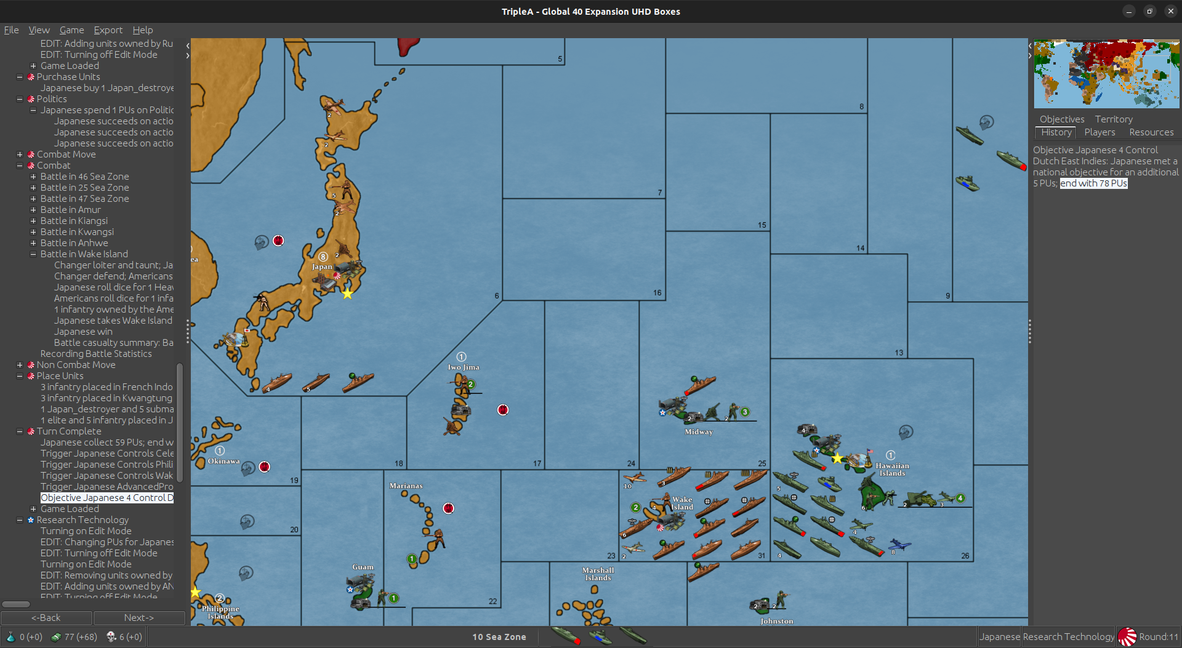
Task: Expand Battle in Amur entry
Action: tap(33, 210)
